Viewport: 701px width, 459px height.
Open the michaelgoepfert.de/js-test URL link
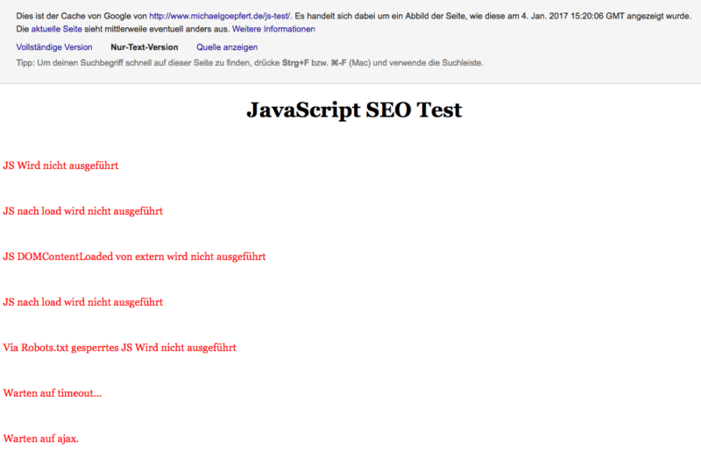[220, 16]
